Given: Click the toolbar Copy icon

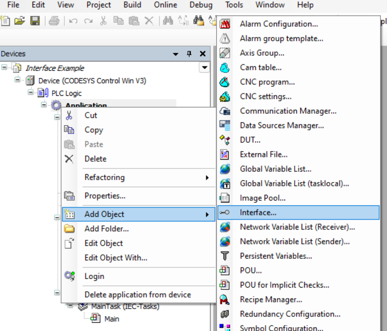Looking at the screenshot, I should [x=118, y=21].
